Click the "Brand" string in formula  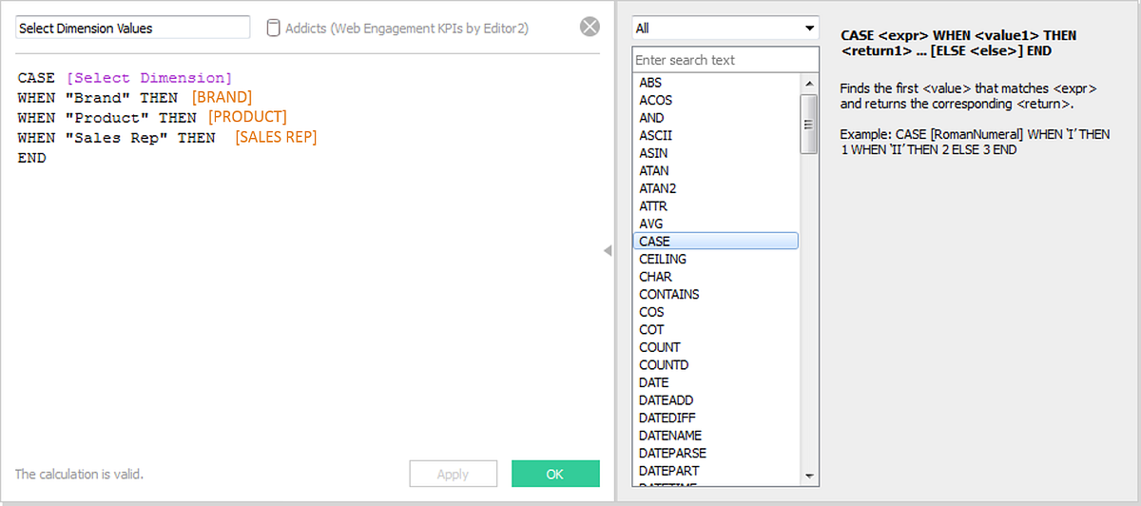[98, 98]
